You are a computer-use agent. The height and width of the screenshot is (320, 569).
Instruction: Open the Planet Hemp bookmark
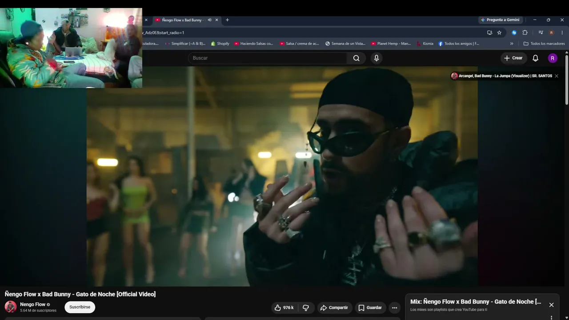(391, 44)
